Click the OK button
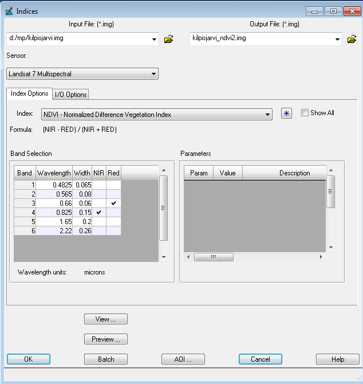Viewport: 363px width, 384px height. click(29, 359)
